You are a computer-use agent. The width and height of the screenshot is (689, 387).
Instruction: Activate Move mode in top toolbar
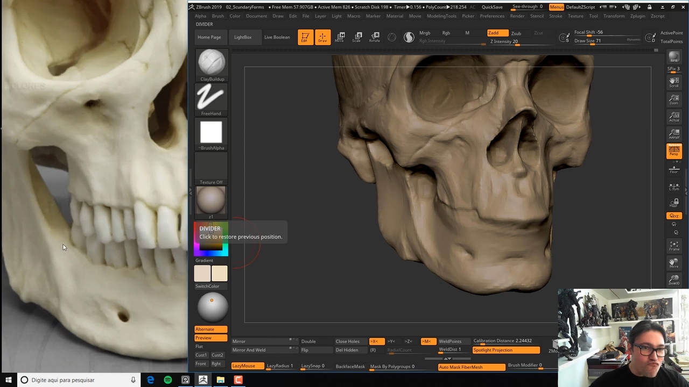coord(340,37)
